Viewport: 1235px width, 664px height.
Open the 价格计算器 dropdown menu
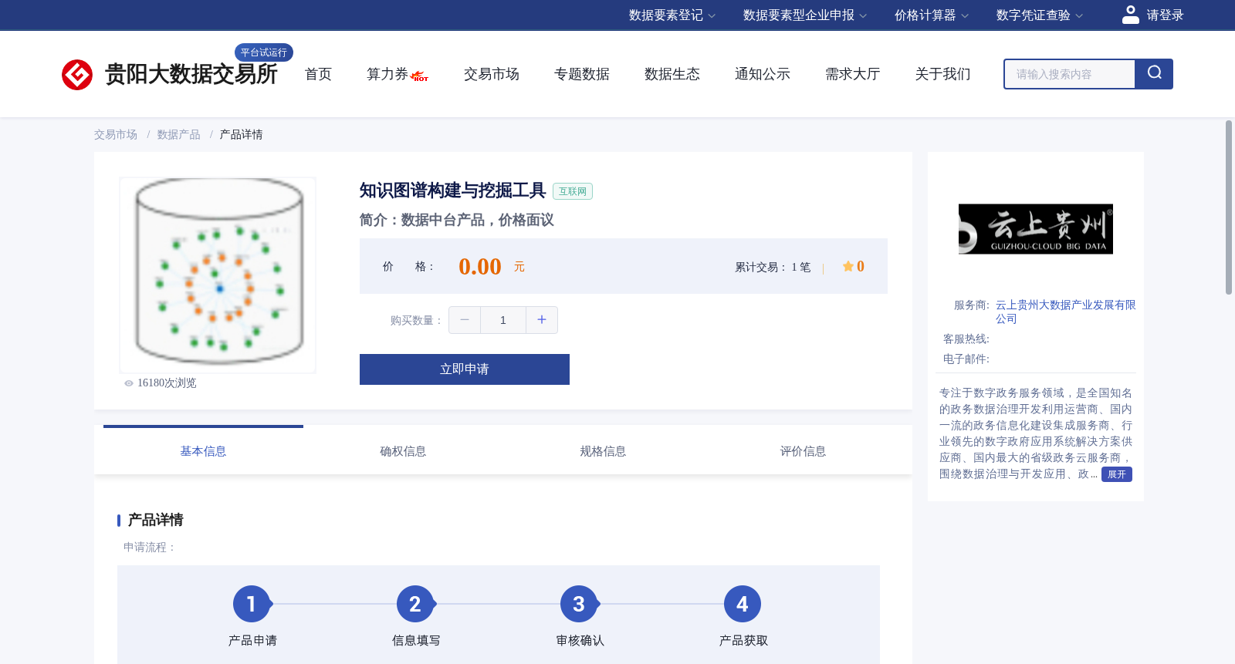(x=932, y=15)
